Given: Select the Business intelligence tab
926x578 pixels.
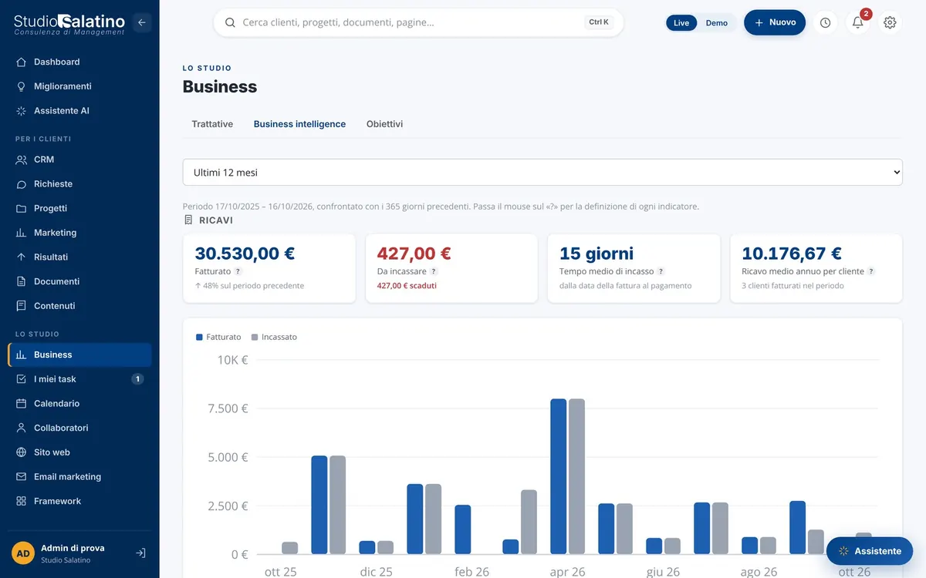Looking at the screenshot, I should tap(299, 124).
